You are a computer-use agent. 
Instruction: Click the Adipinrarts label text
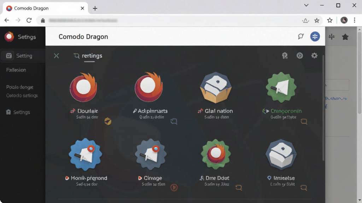click(153, 111)
